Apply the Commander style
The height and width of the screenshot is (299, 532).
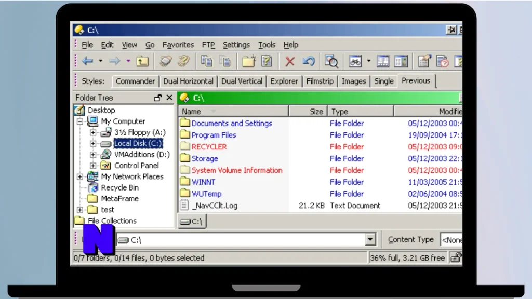[x=135, y=81]
